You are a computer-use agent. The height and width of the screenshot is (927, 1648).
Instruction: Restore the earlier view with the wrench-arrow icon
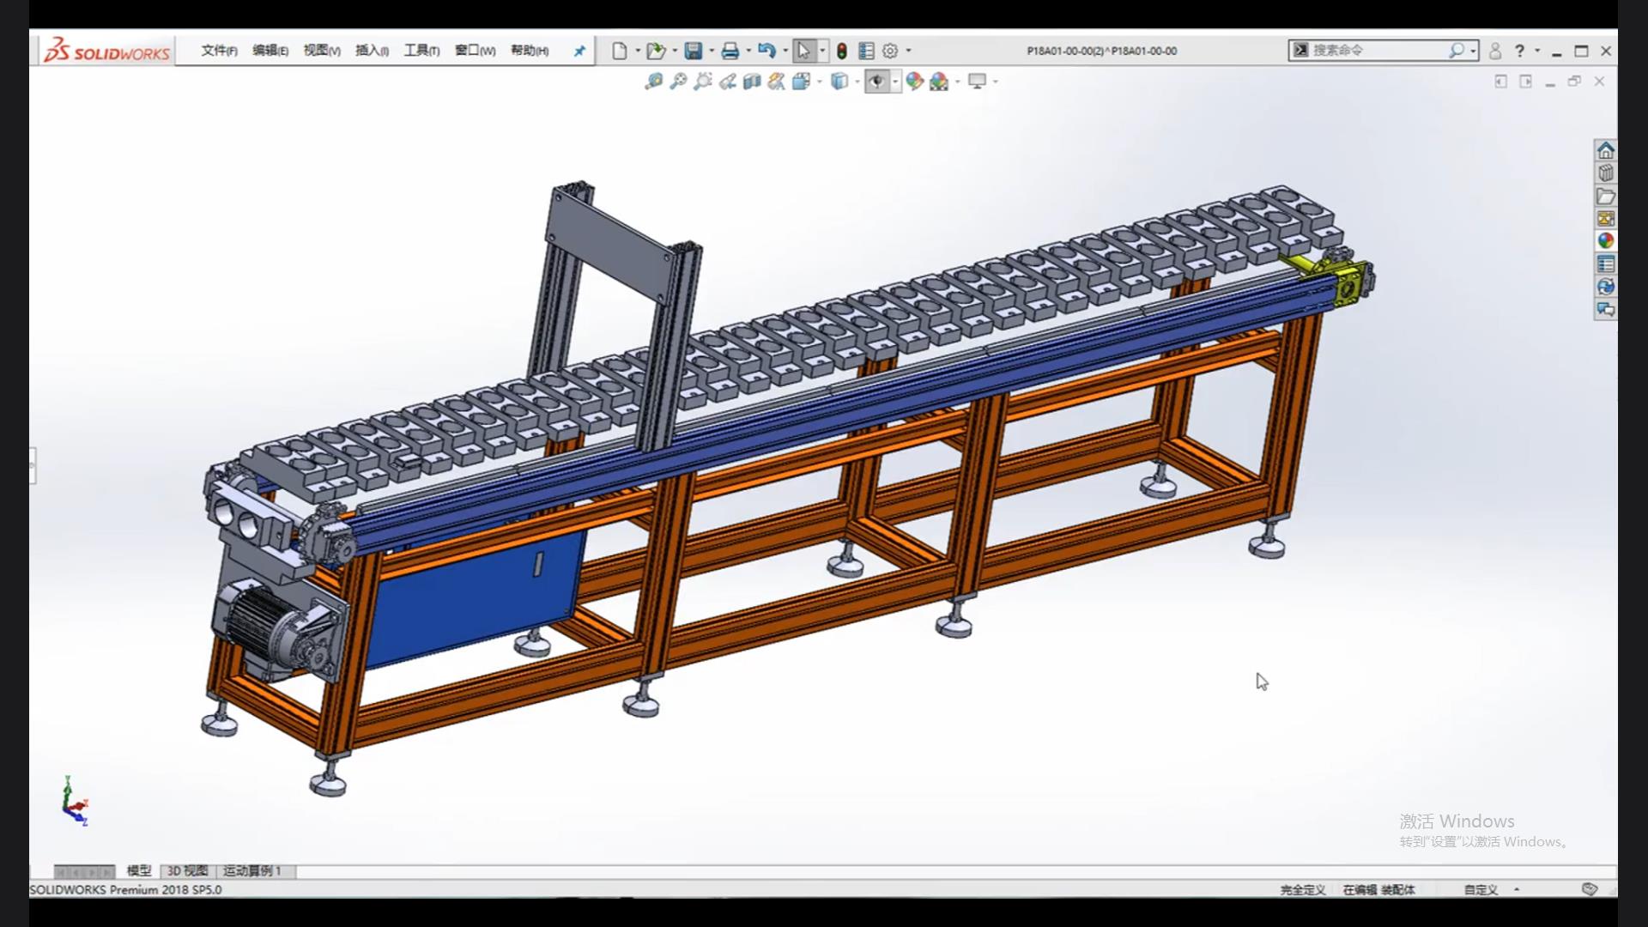tap(728, 82)
